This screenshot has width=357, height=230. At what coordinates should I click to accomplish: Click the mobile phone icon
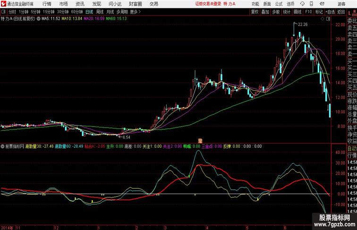(x=311, y=4)
